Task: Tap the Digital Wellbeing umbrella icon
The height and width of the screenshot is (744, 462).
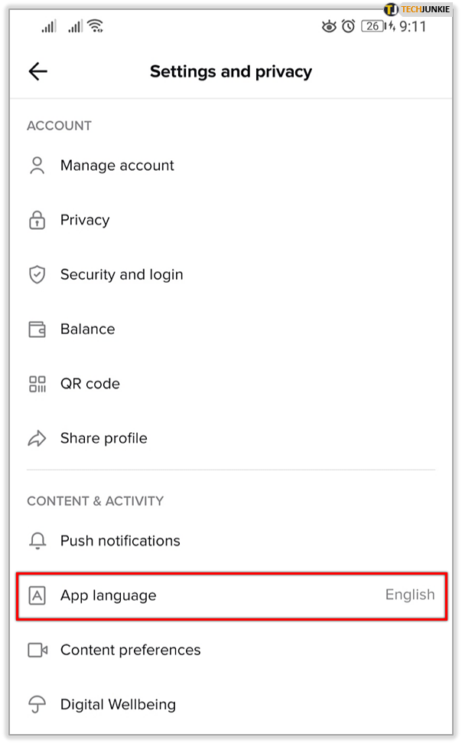Action: (37, 704)
